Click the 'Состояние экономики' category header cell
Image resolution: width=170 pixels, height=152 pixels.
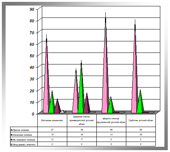(x=52, y=120)
